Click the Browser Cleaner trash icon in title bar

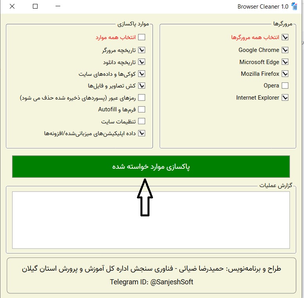click(295, 6)
